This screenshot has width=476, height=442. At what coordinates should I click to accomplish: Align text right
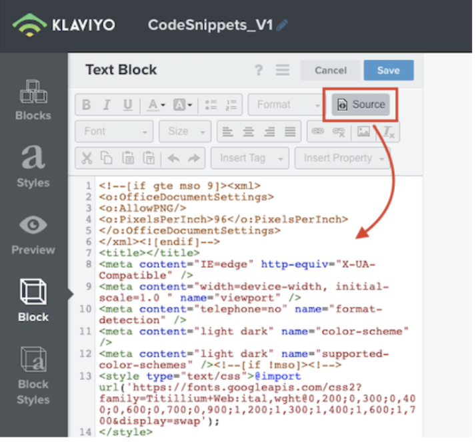[269, 132]
